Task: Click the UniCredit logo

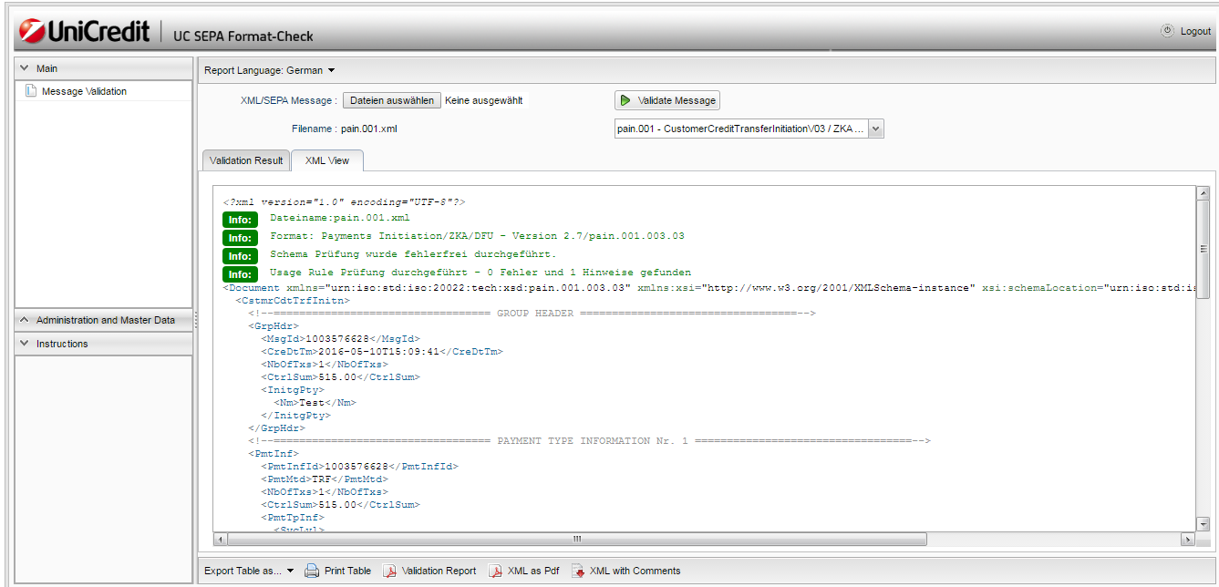Action: (x=84, y=32)
